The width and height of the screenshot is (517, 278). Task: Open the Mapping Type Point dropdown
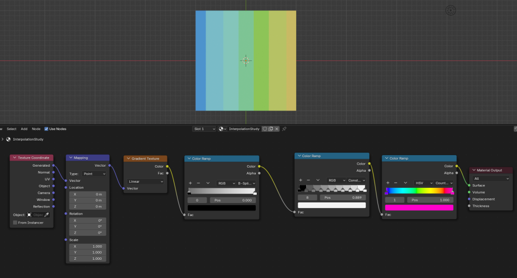click(x=95, y=173)
